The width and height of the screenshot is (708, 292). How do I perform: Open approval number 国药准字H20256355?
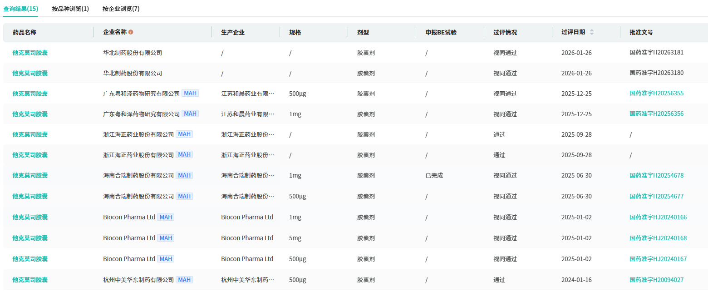tap(656, 94)
